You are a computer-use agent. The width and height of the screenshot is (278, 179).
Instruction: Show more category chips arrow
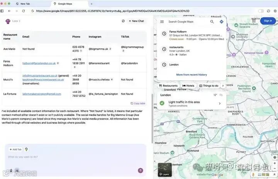pyautogui.click(x=223, y=86)
